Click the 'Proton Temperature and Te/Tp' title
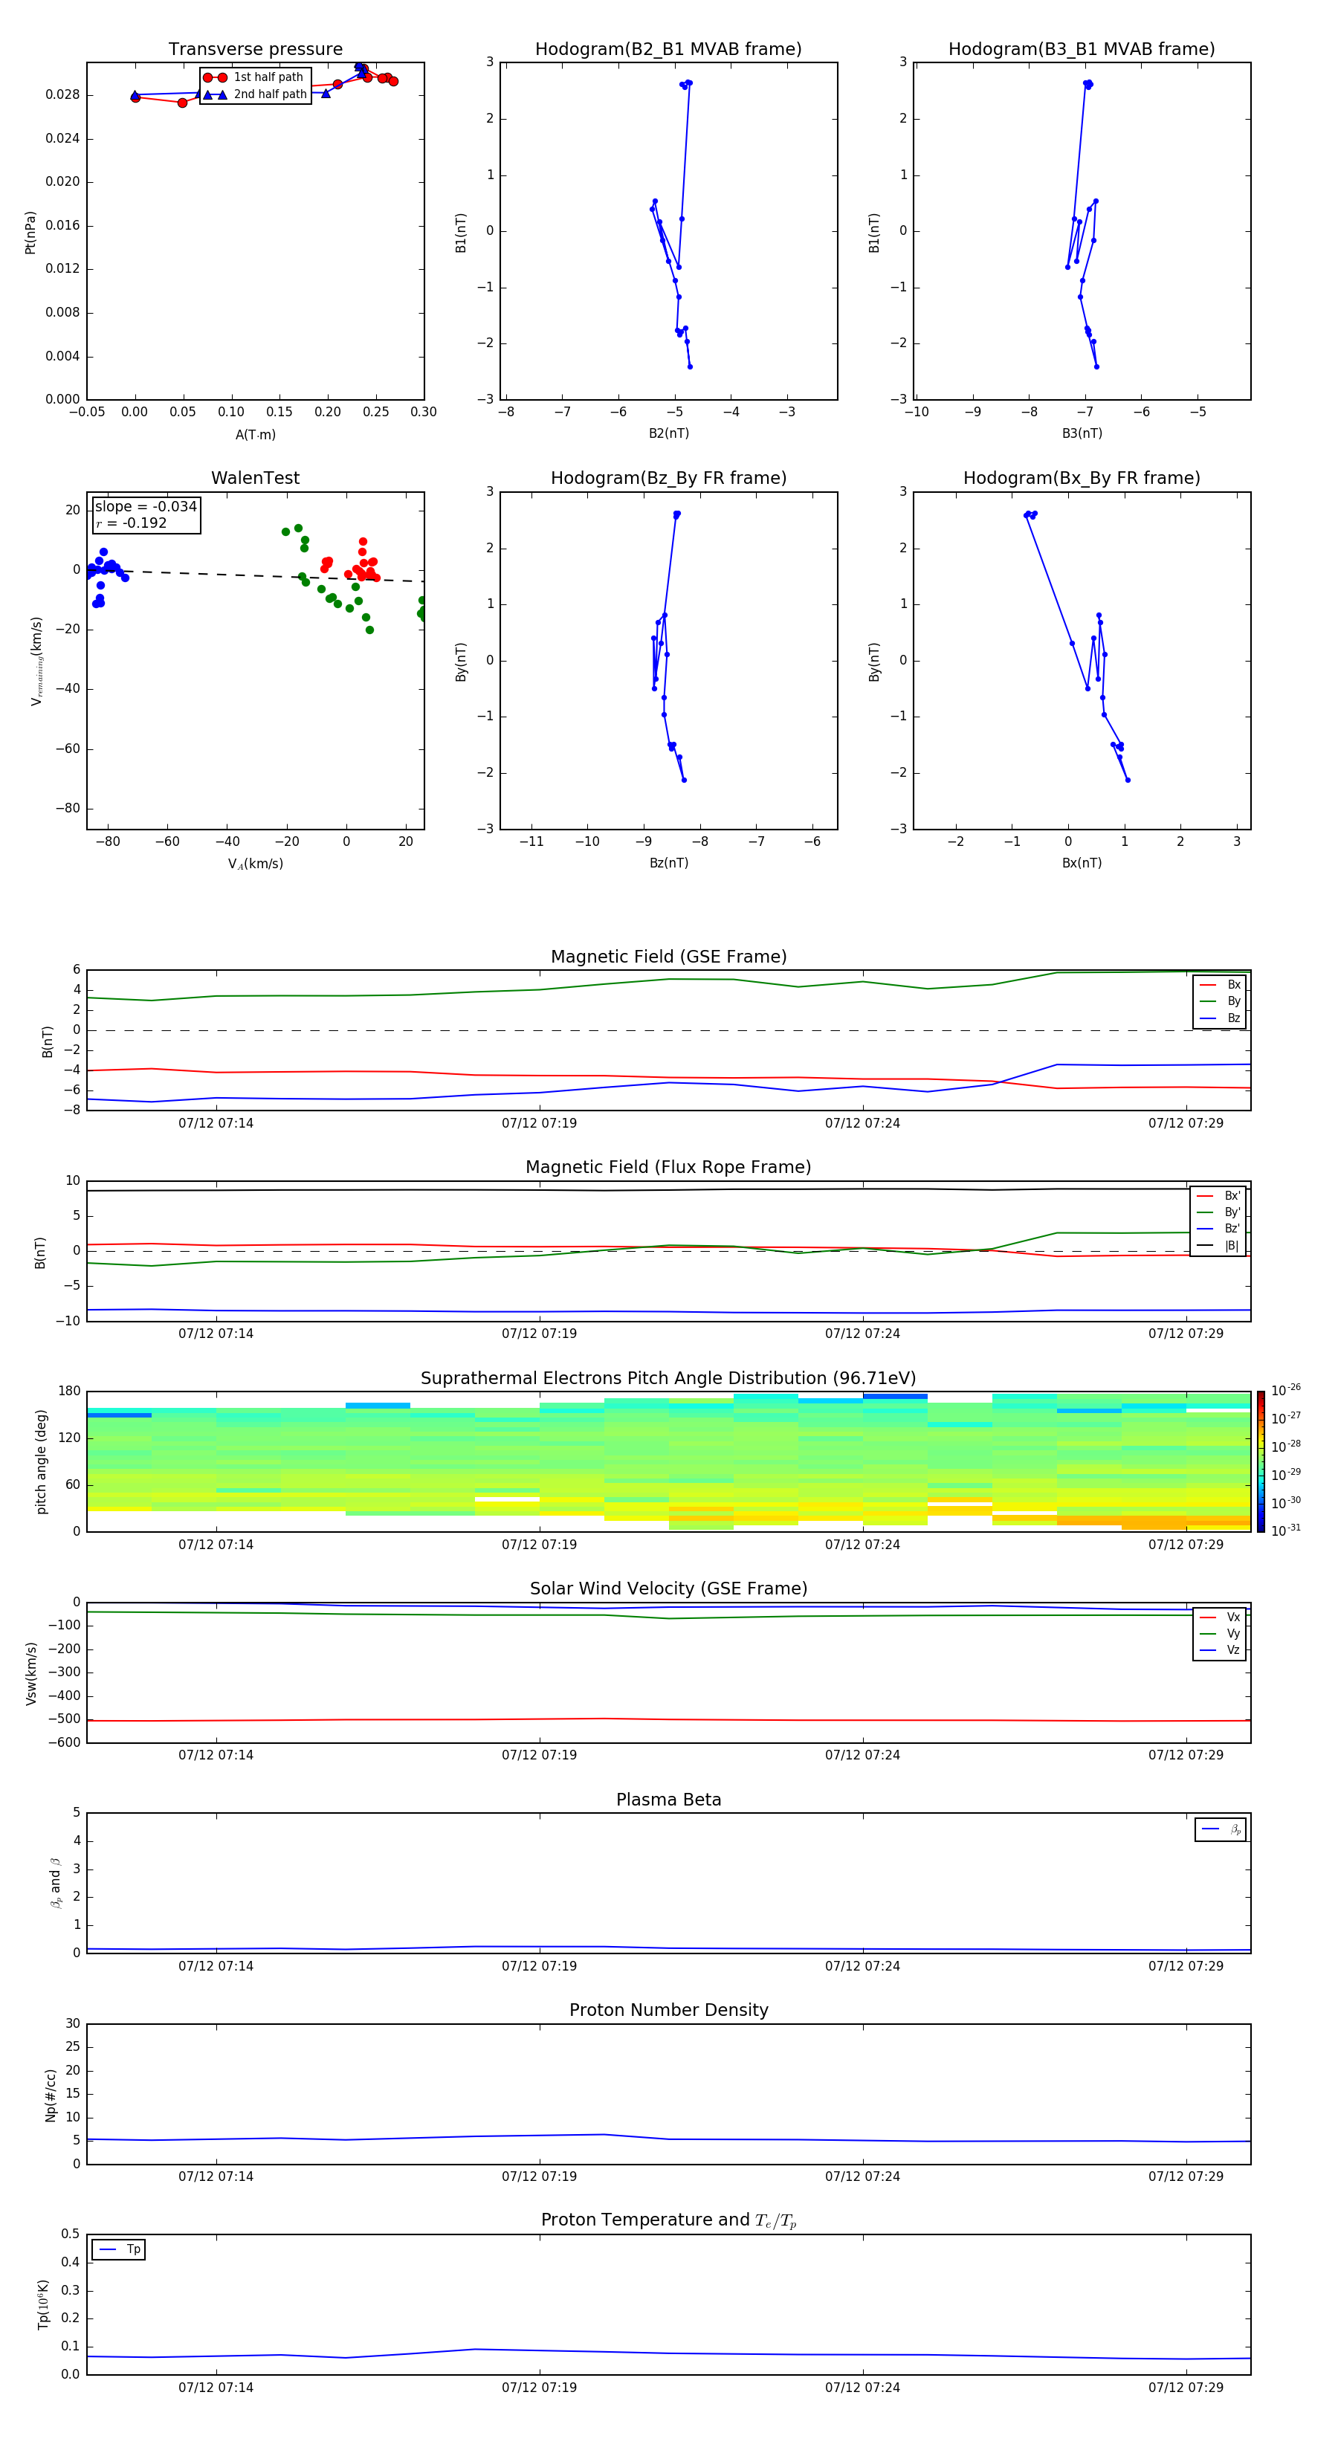Image resolution: width=1338 pixels, height=2453 pixels. pos(668,2220)
